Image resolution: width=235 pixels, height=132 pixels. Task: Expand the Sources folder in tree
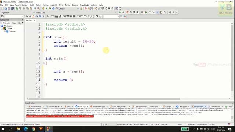[x=5, y=32]
